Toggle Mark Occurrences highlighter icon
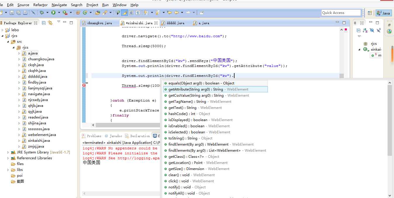Viewport: 394px width, 198px height. click(x=124, y=13)
